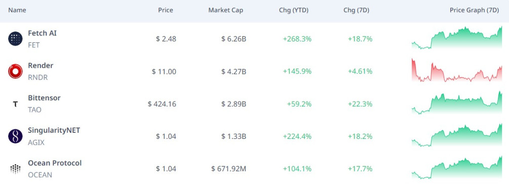Open the Ocean Protocol coin name link
509x186 pixels.
tap(55, 163)
